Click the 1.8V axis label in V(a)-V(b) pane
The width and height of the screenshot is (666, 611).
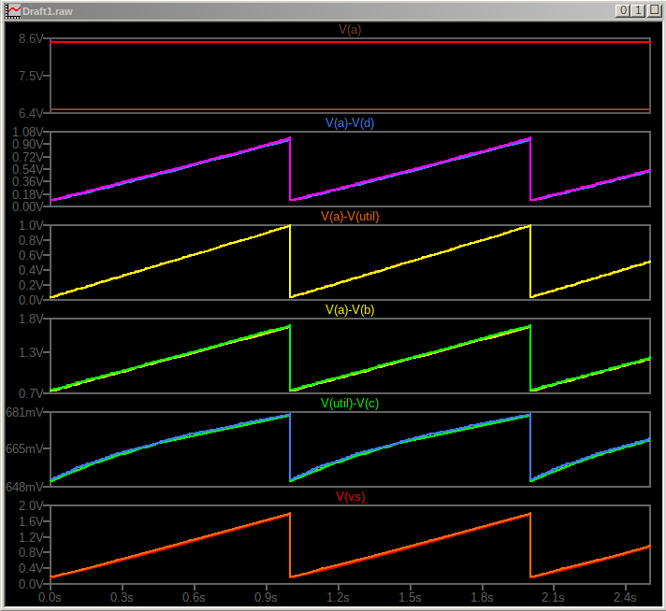31,319
